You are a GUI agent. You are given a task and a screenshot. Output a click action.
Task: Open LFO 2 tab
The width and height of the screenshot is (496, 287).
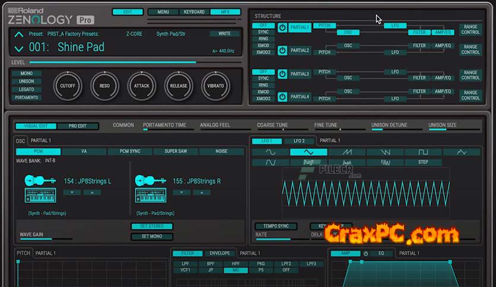(299, 141)
